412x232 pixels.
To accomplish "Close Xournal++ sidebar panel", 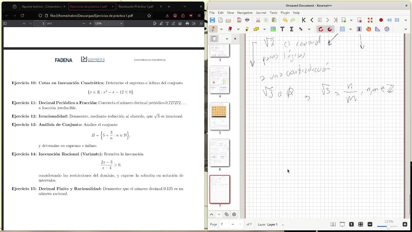I will pos(235,39).
